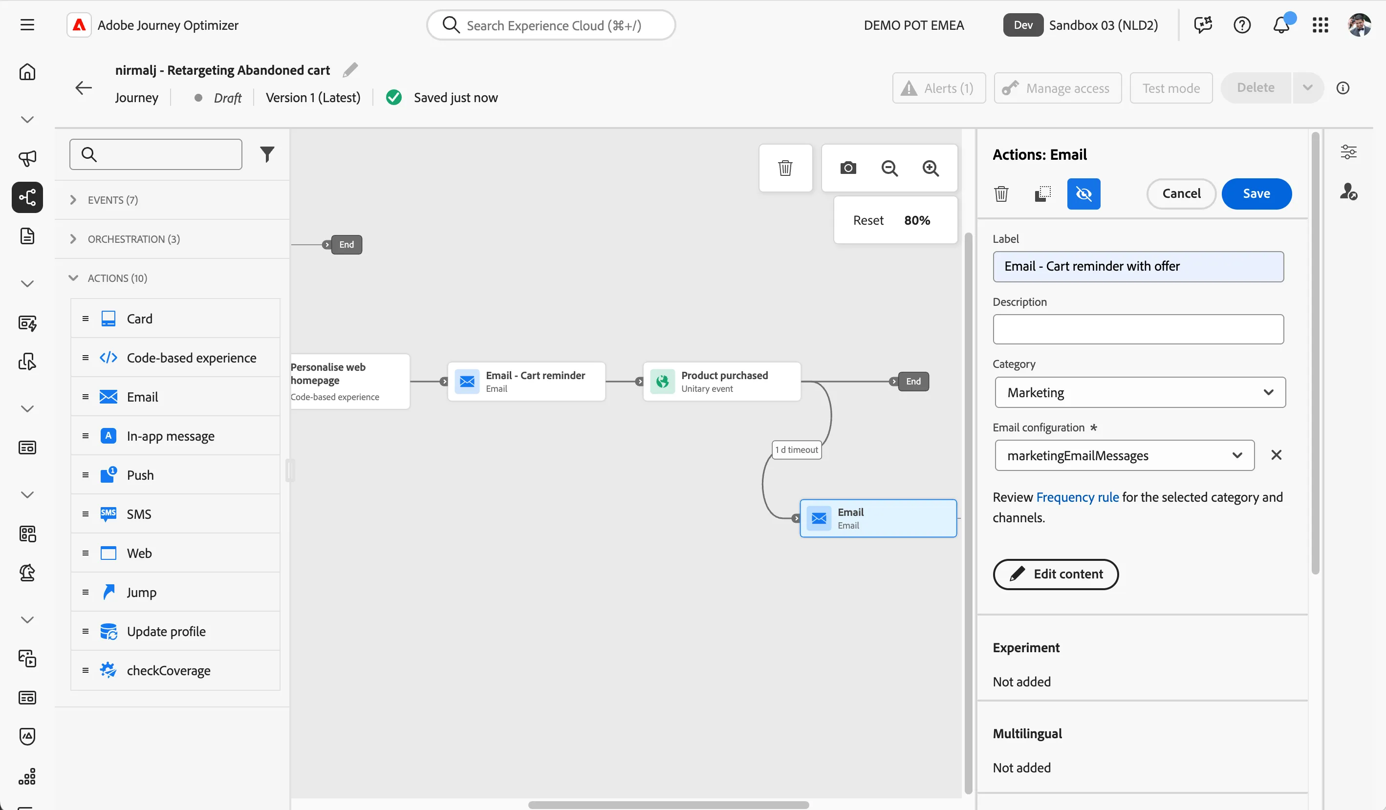The height and width of the screenshot is (810, 1386).
Task: Select the SMS action in palette
Action: 175,514
